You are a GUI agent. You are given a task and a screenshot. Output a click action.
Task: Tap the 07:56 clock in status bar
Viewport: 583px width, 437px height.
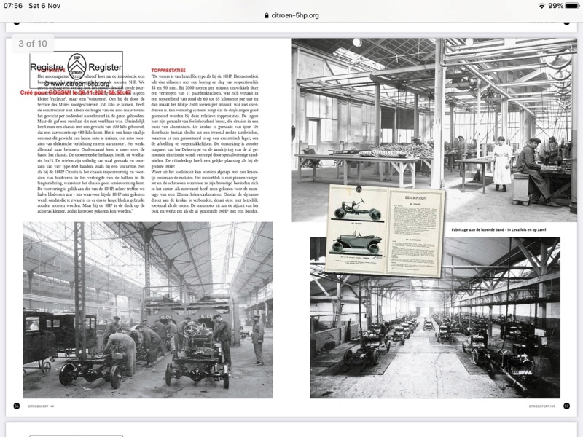(12, 6)
